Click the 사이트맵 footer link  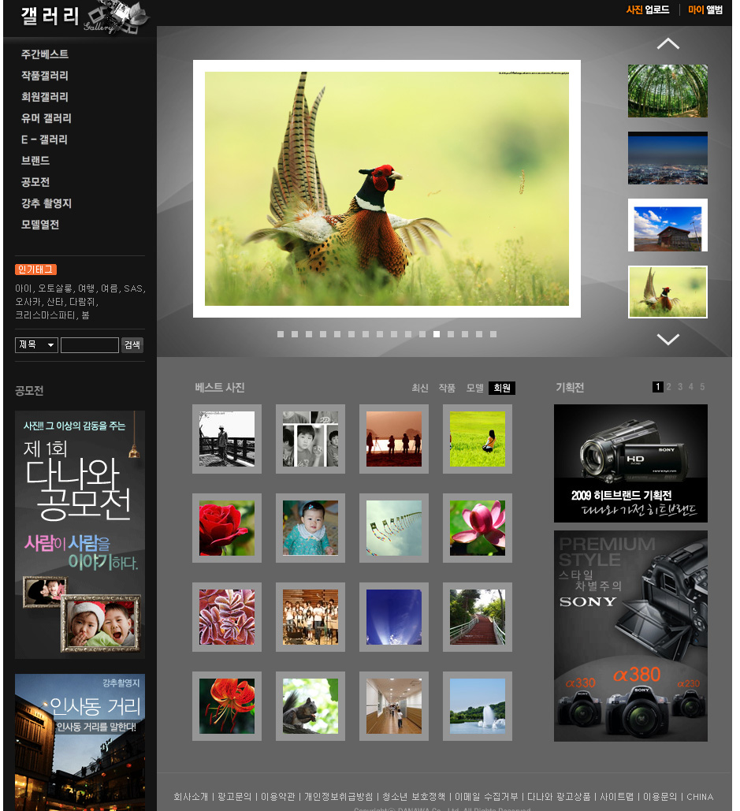coord(616,797)
